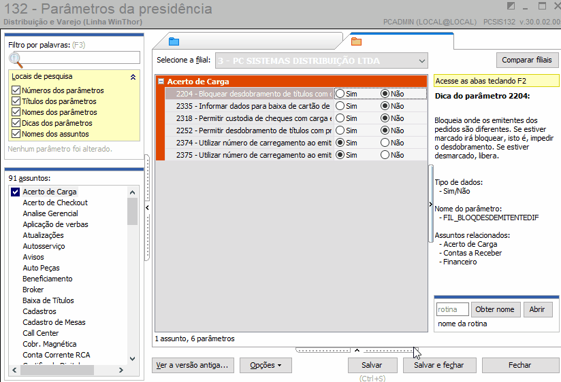Set parameter 2204 to Sim

[x=340, y=94]
